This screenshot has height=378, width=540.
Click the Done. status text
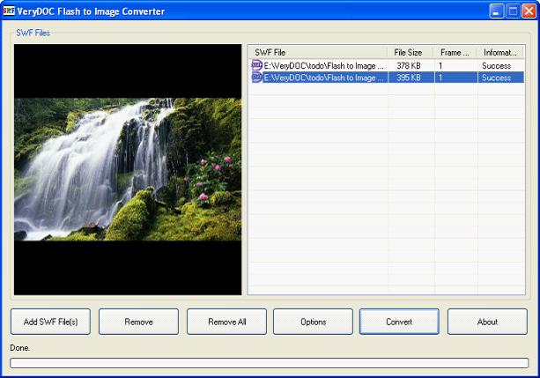pyautogui.click(x=20, y=348)
